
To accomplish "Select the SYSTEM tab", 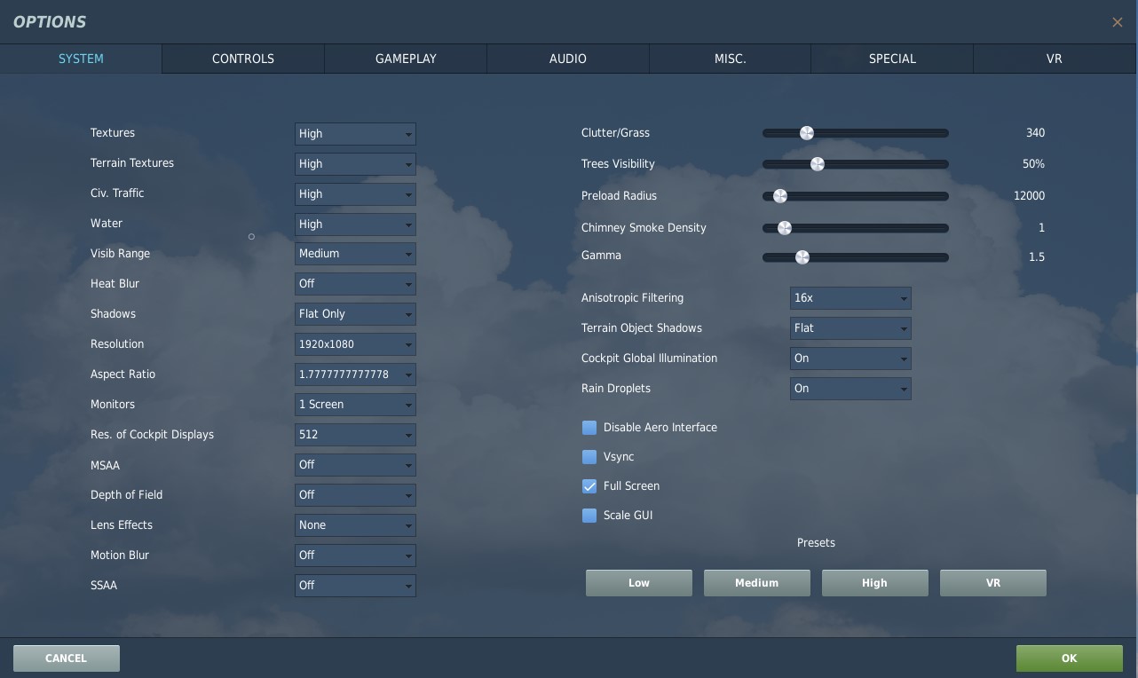I will tap(81, 59).
